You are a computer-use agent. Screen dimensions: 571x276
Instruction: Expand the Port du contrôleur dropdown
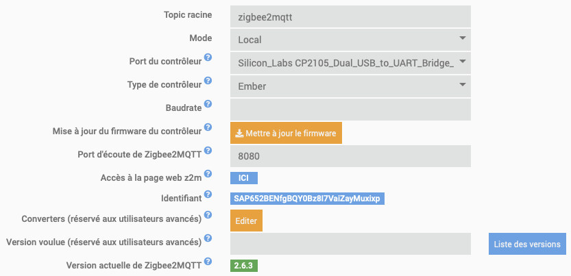click(351, 63)
